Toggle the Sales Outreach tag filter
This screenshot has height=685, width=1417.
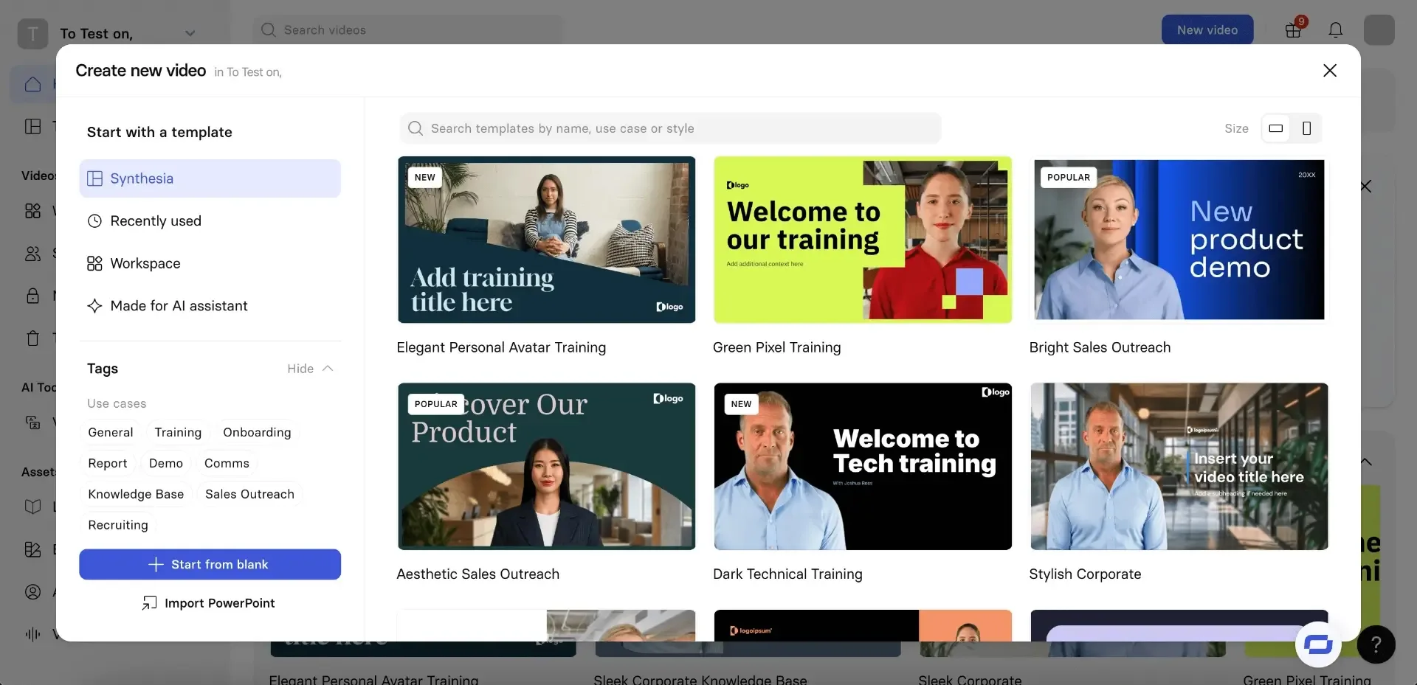coord(249,494)
